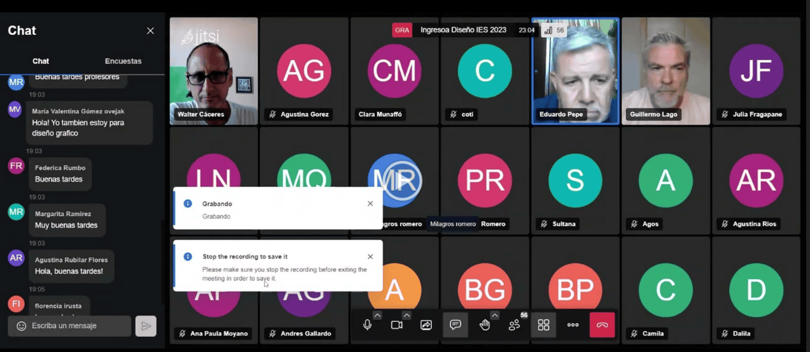810x352 pixels.
Task: Click the teal C avatar of coti
Action: click(485, 71)
